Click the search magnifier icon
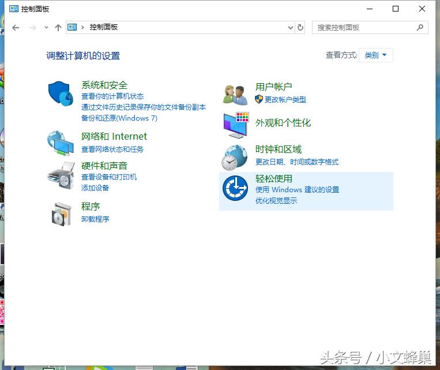 (x=420, y=27)
